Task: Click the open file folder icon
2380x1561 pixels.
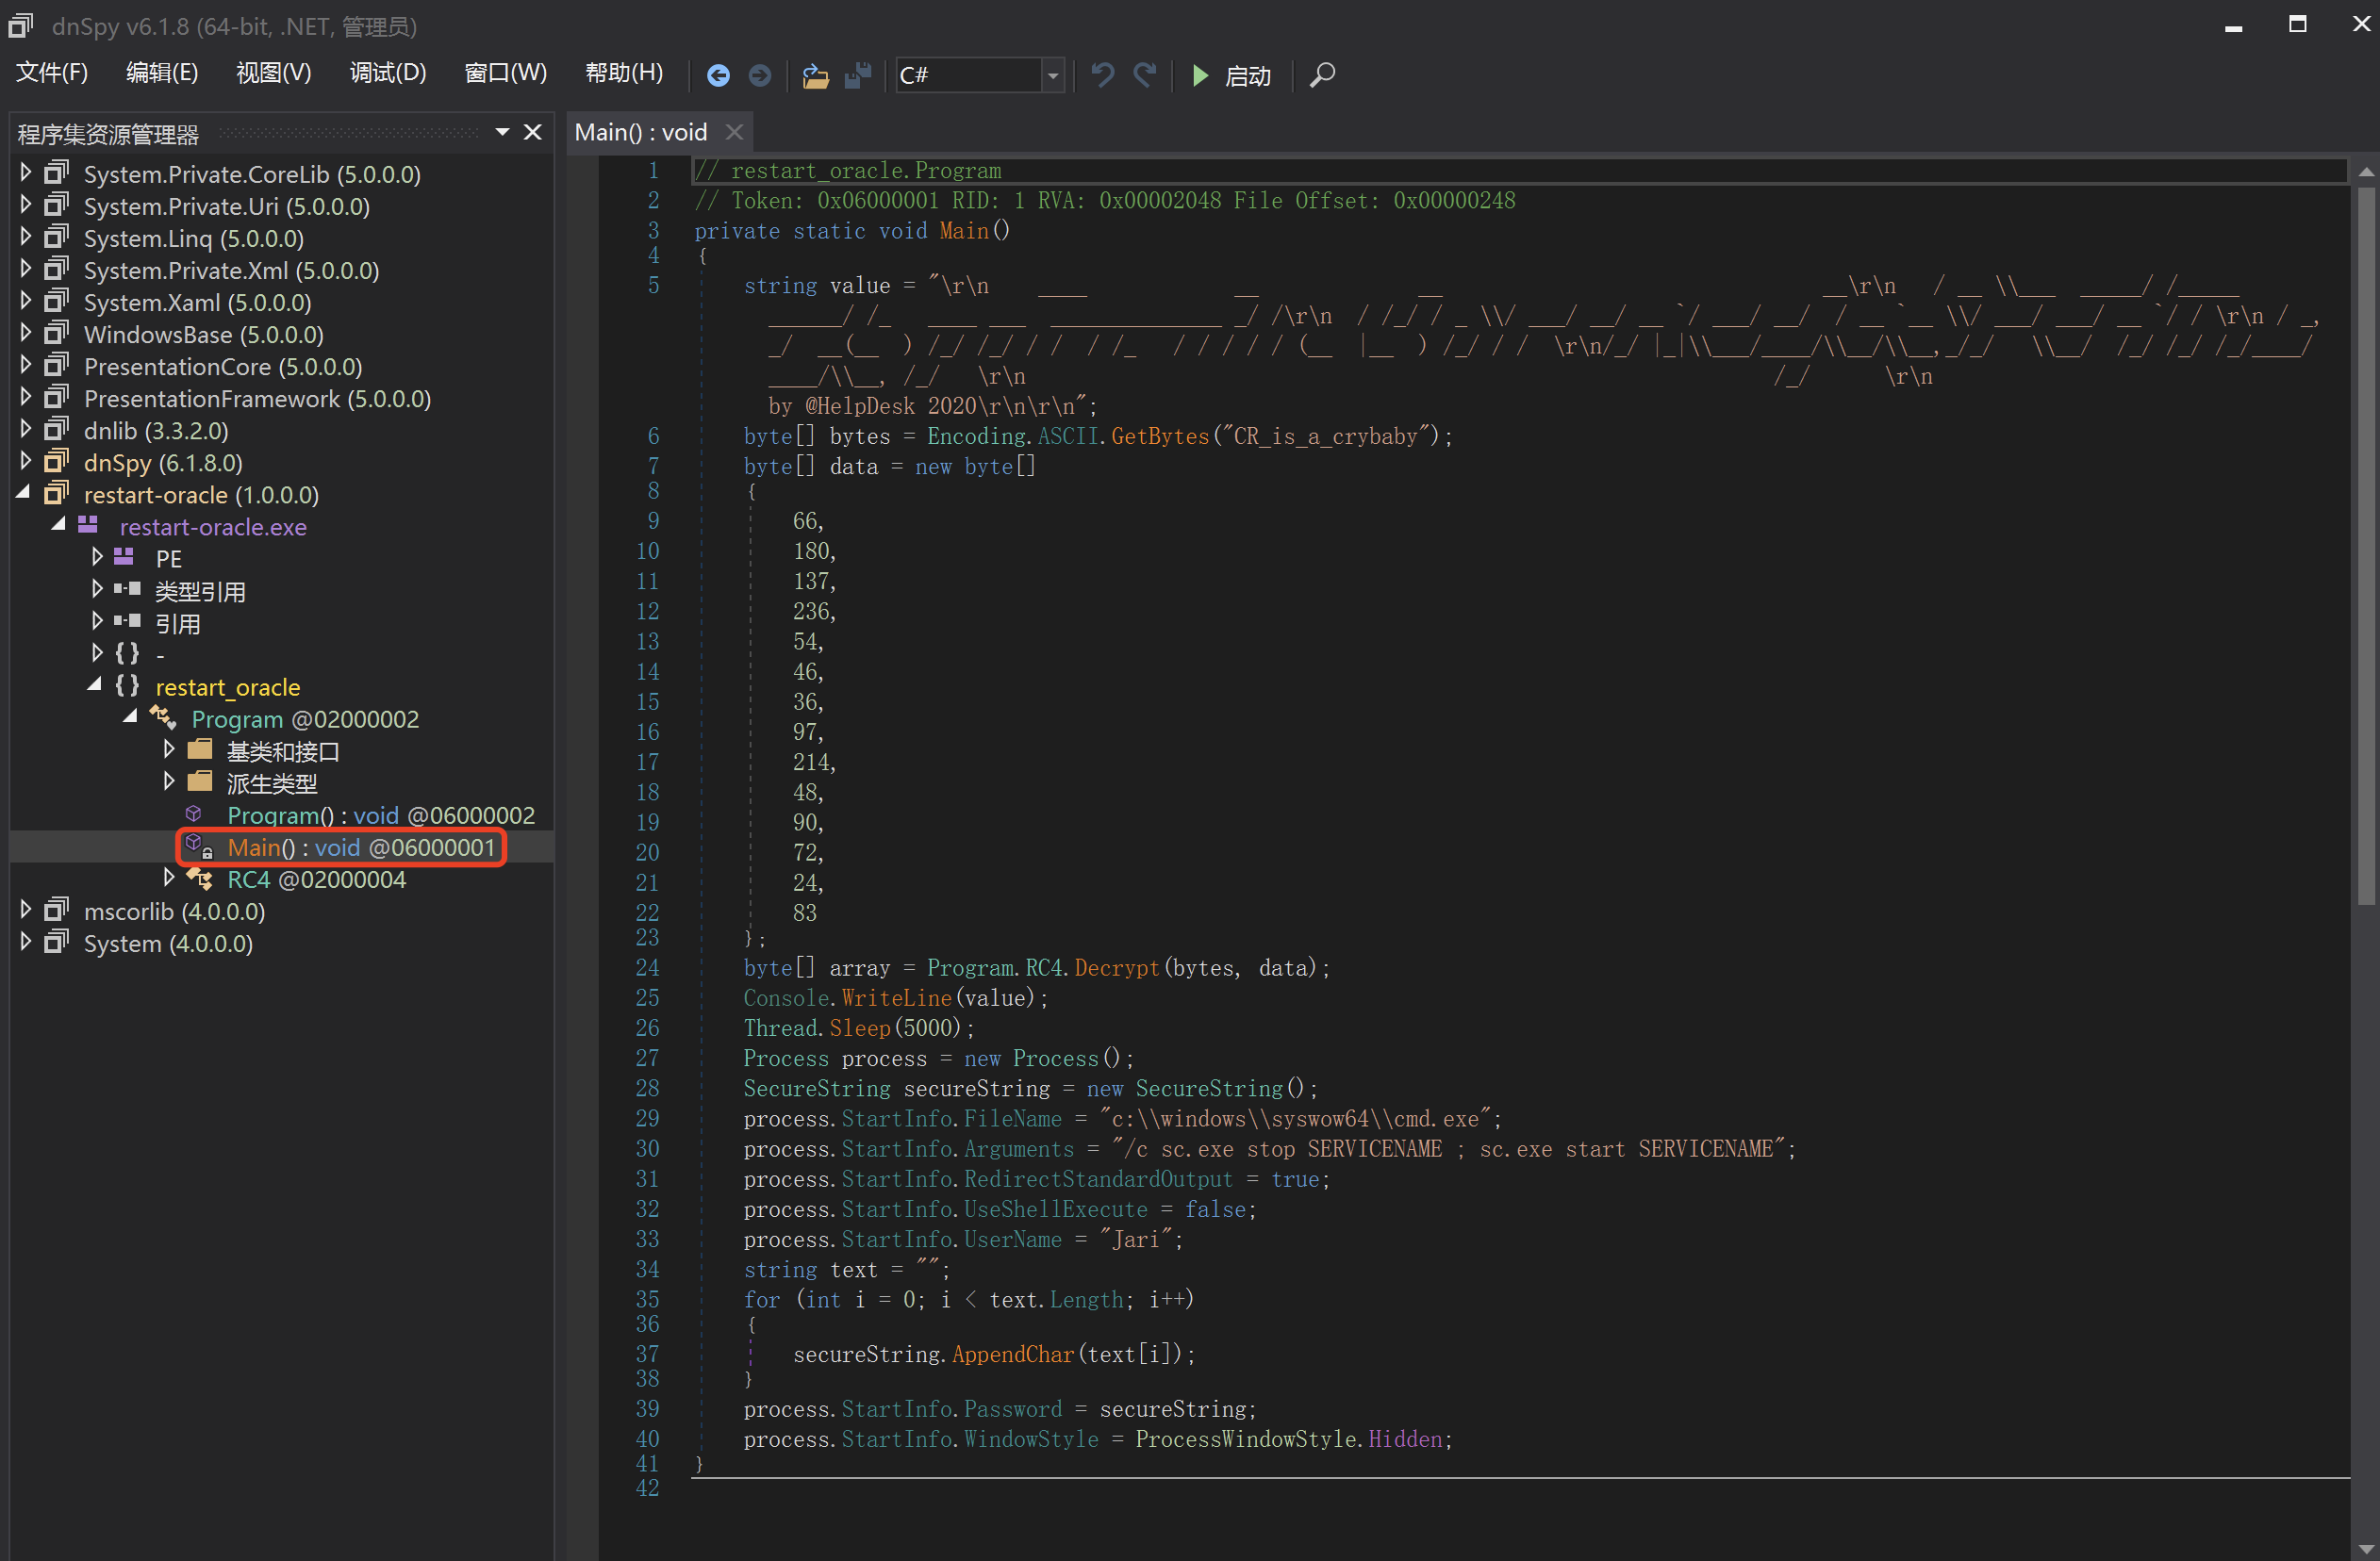Action: tap(815, 75)
